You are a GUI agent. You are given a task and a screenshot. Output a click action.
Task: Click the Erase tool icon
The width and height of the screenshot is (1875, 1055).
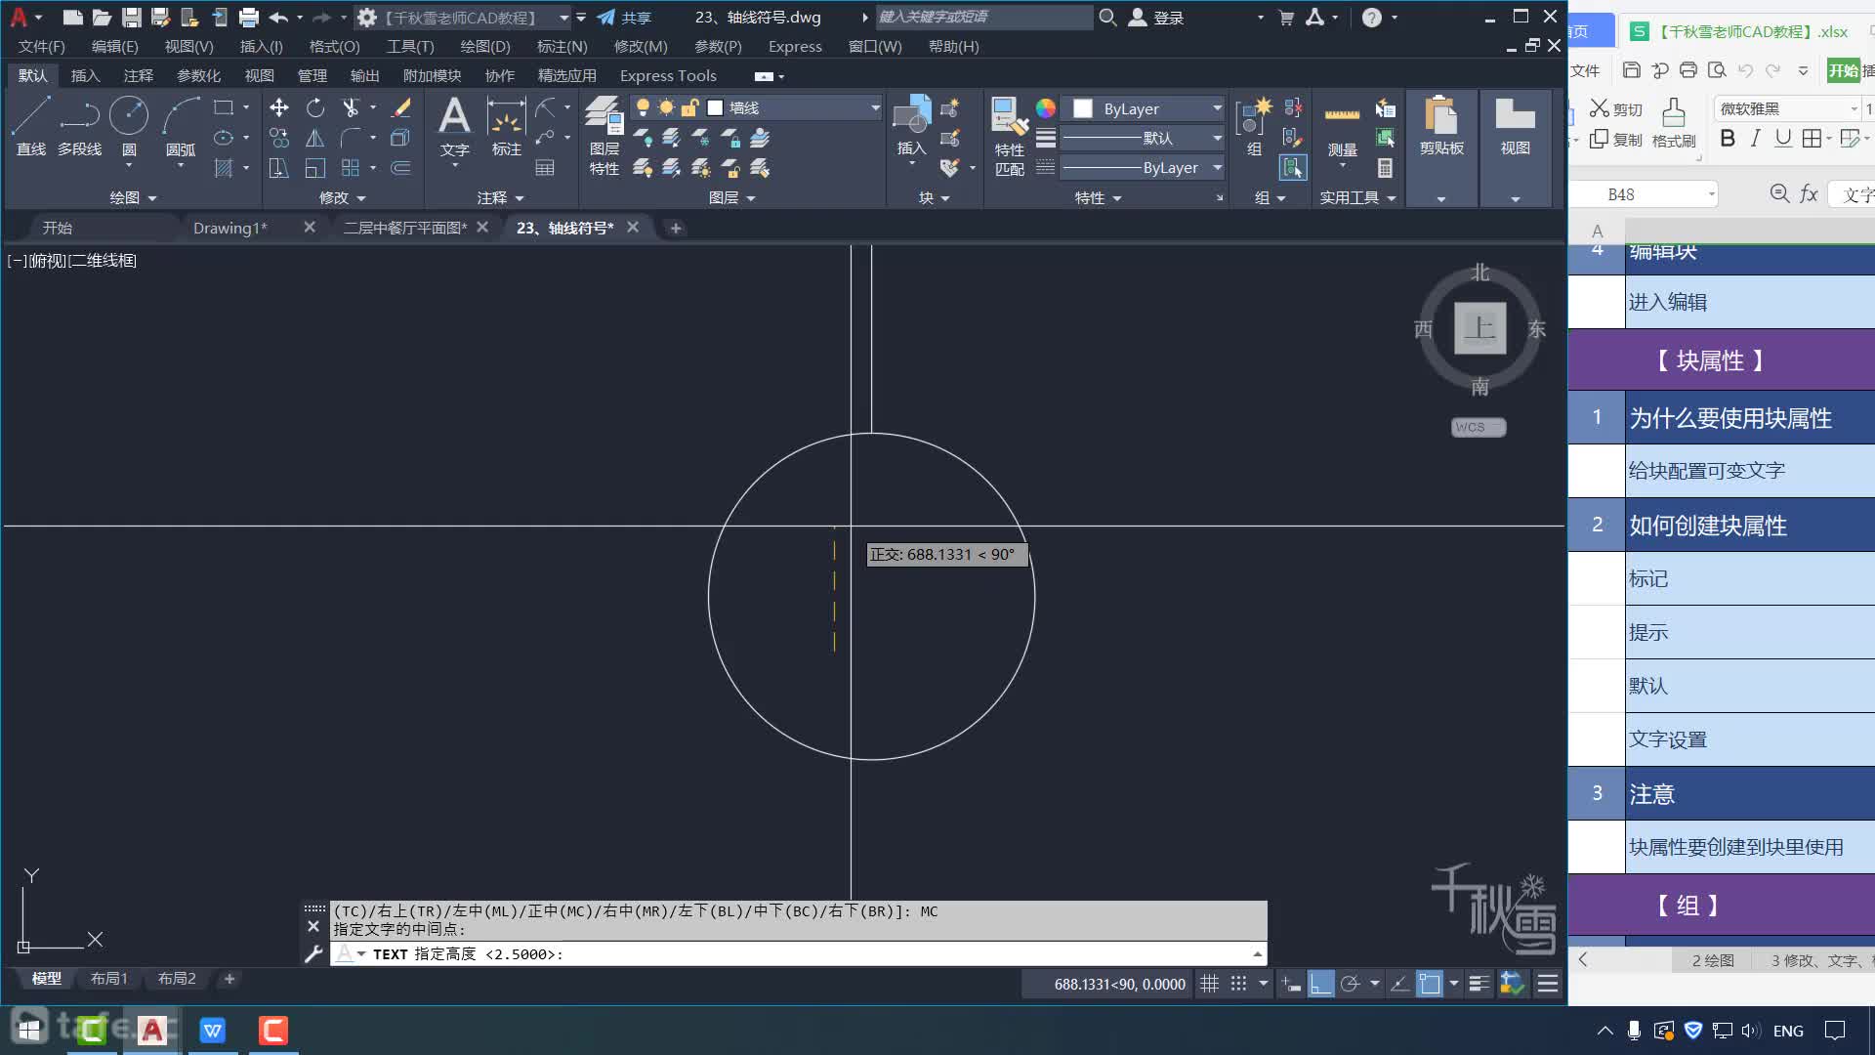pos(400,107)
